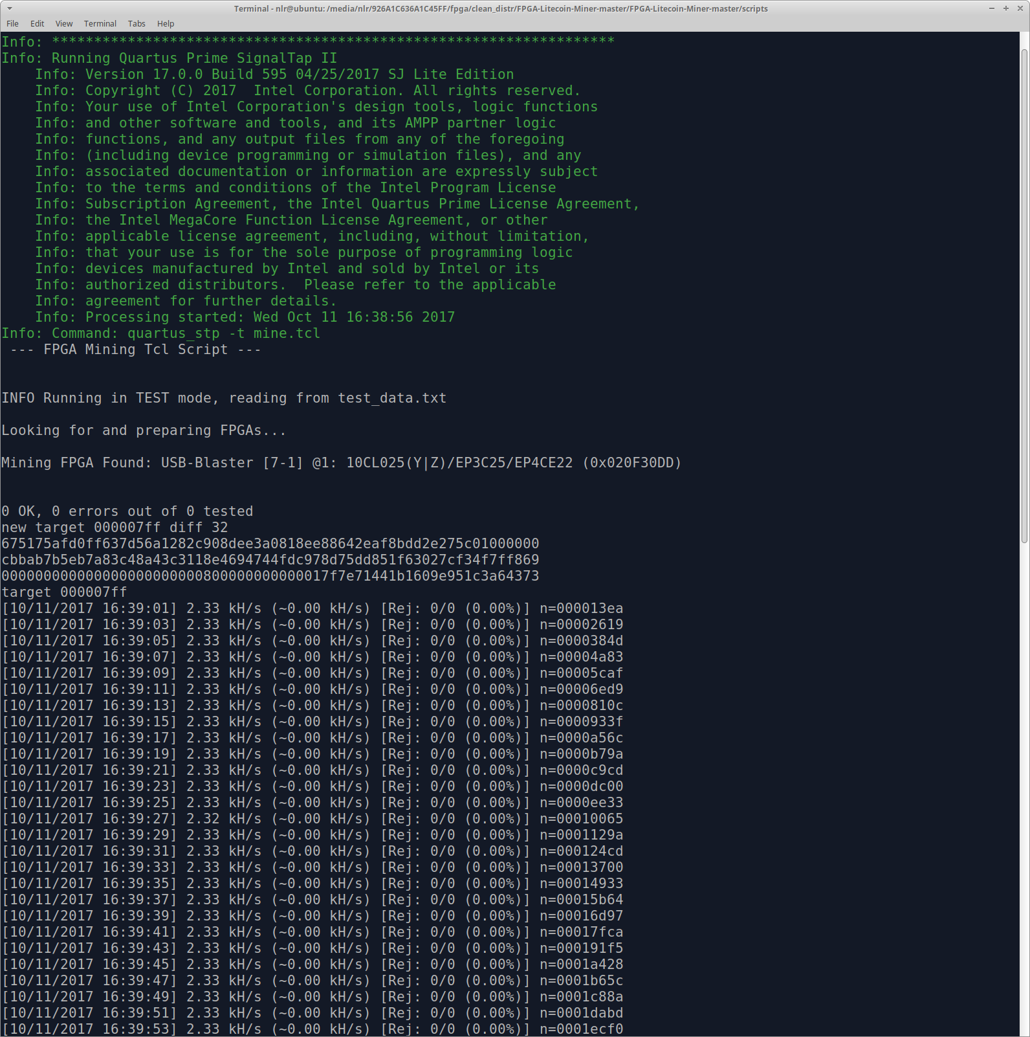Open window menu arrow in title bar
The image size is (1030, 1037).
(x=9, y=8)
